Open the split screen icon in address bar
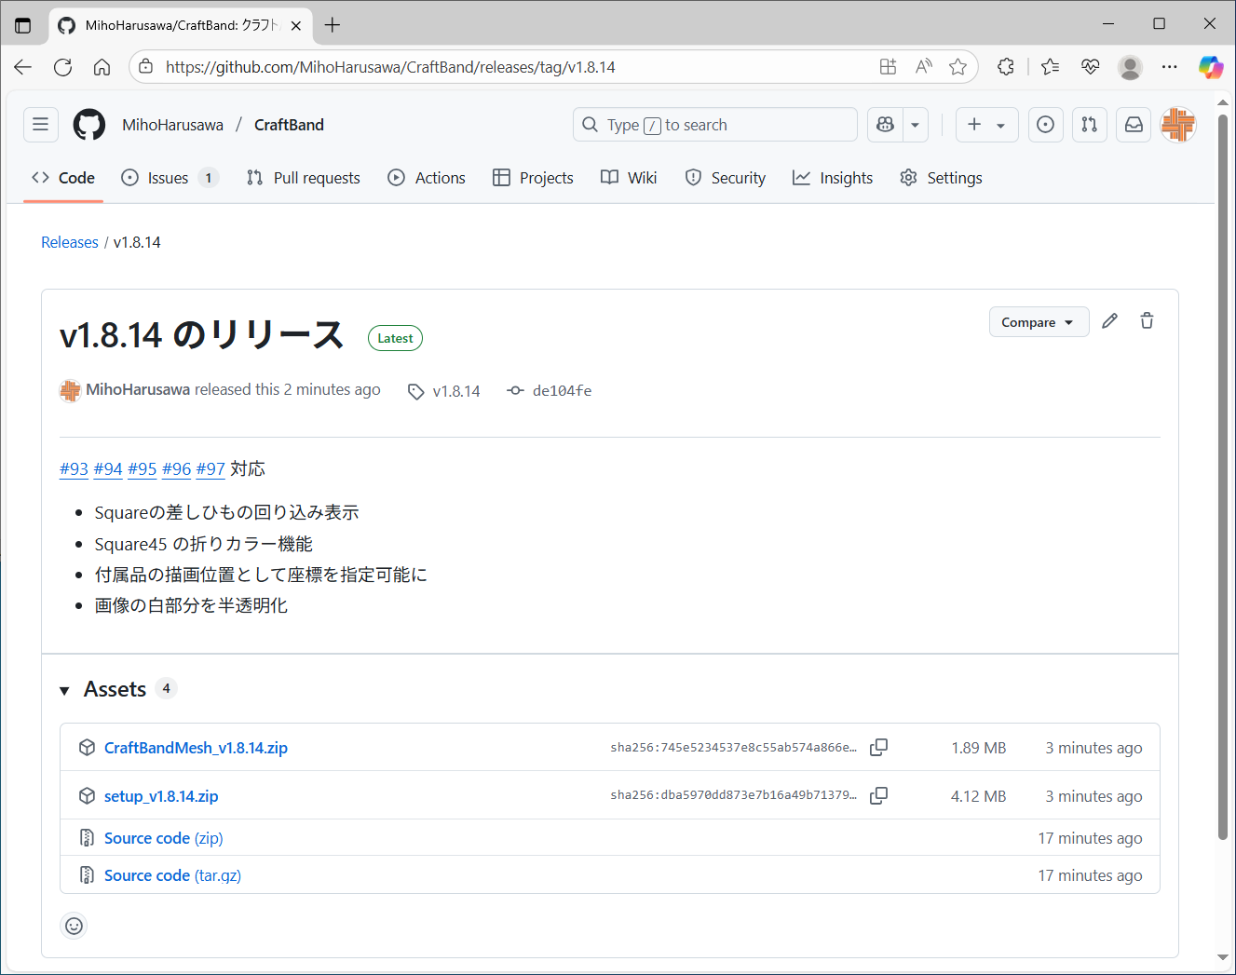This screenshot has height=975, width=1236. tap(888, 67)
